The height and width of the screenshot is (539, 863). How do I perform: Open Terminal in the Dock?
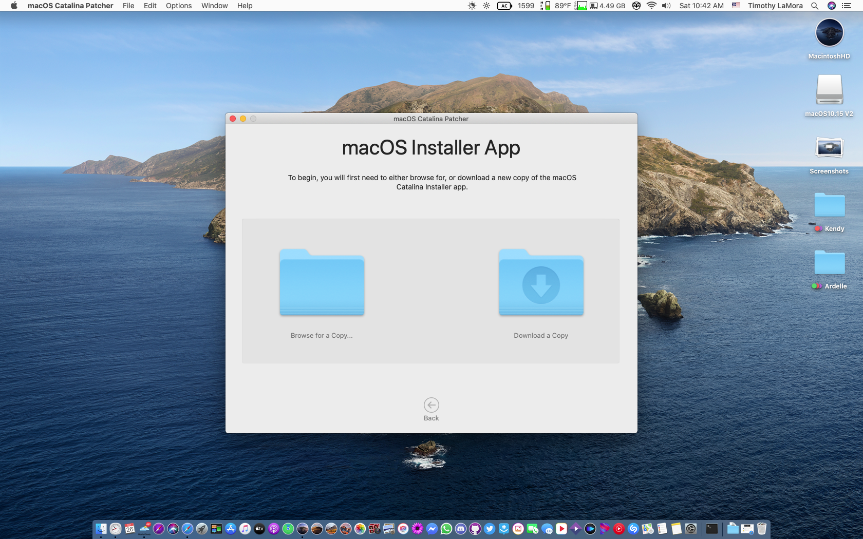click(x=711, y=528)
